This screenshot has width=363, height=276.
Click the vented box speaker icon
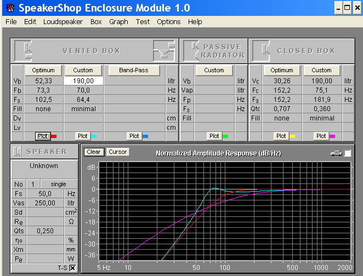click(x=24, y=51)
